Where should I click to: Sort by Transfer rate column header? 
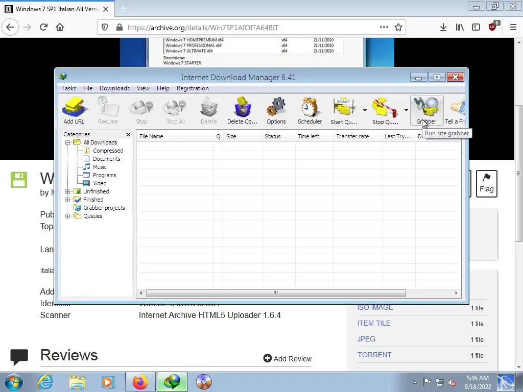point(358,136)
